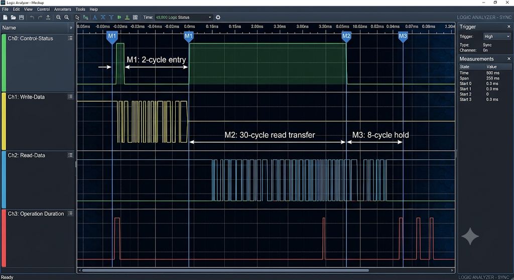Open the Help menu
This screenshot has height=280, width=514.
[x=94, y=9]
